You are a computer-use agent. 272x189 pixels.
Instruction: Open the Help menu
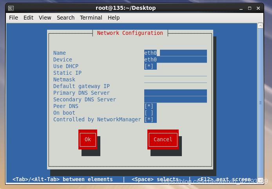(x=114, y=18)
